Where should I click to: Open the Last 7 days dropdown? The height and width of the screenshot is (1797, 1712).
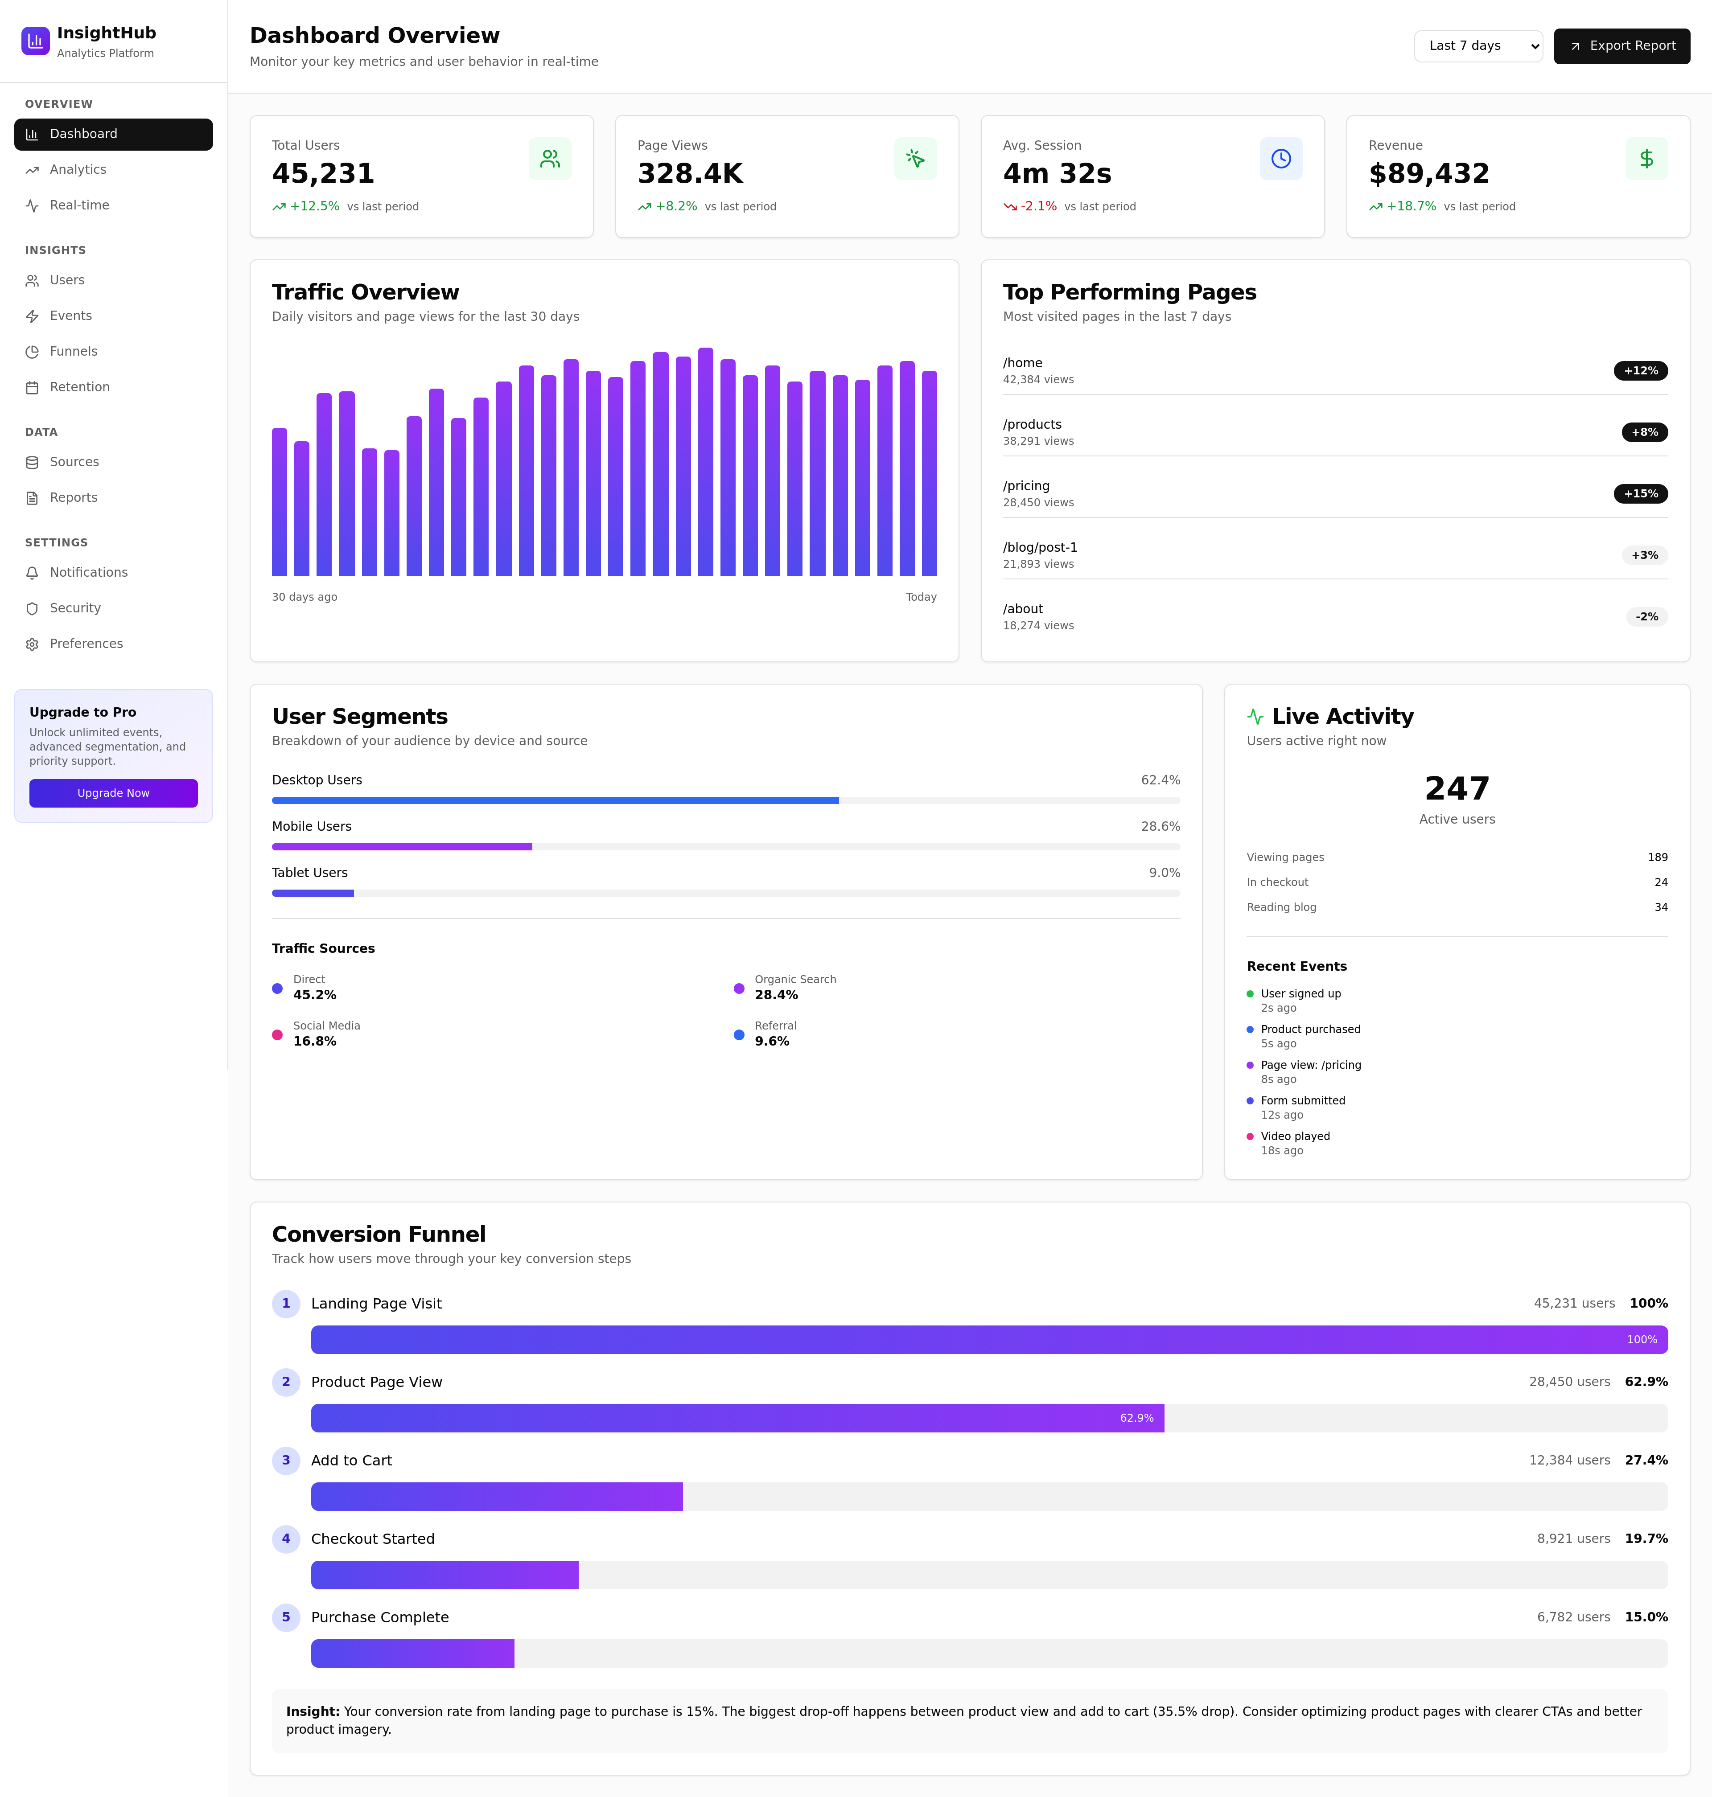(x=1477, y=45)
